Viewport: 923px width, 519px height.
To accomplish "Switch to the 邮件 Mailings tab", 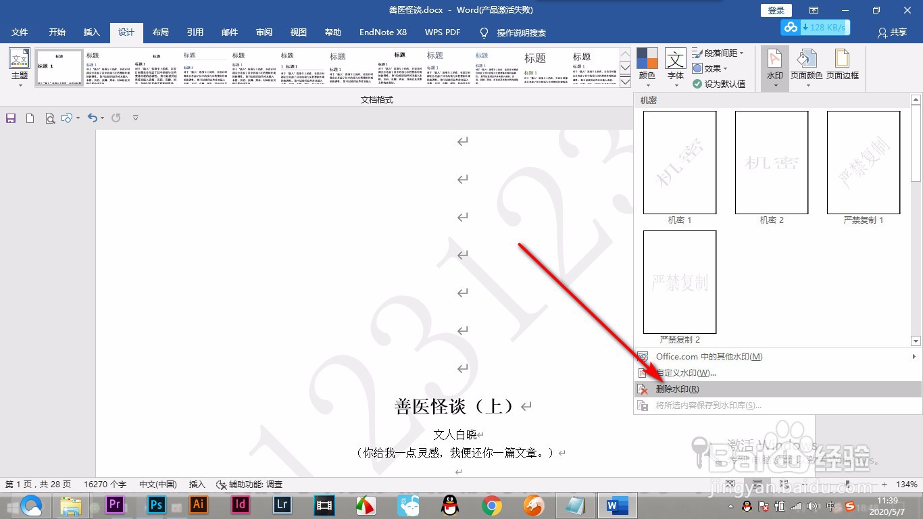I will pos(230,32).
